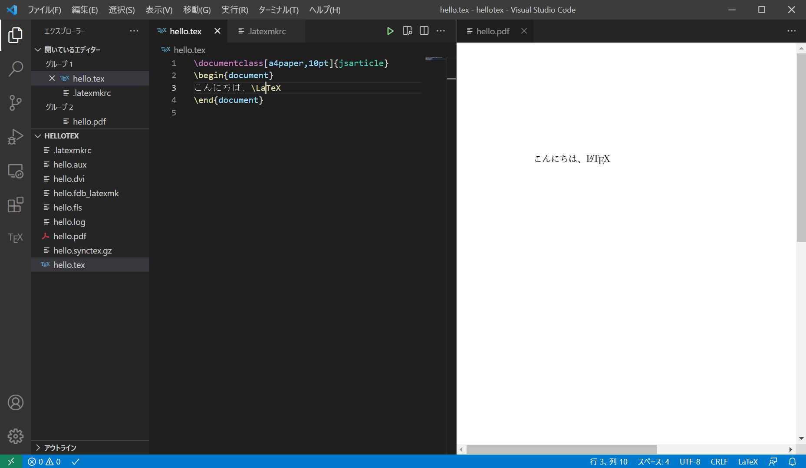Click the LaTeX language mode indicator
Screen dimensions: 806x468
coord(748,461)
